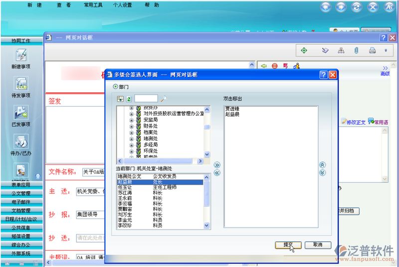
Task: Expand the 高级 double chevron
Action: tap(385, 68)
